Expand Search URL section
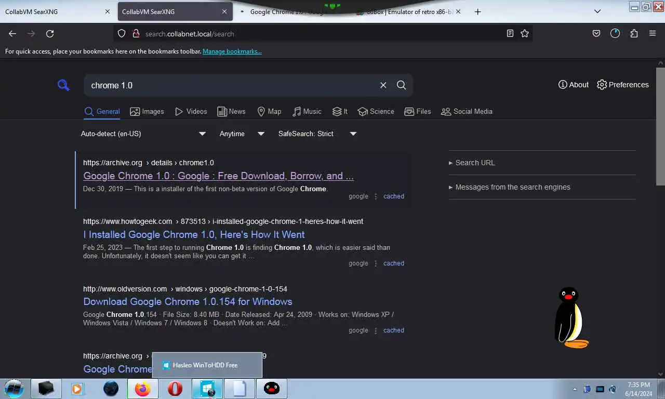 coord(472,163)
